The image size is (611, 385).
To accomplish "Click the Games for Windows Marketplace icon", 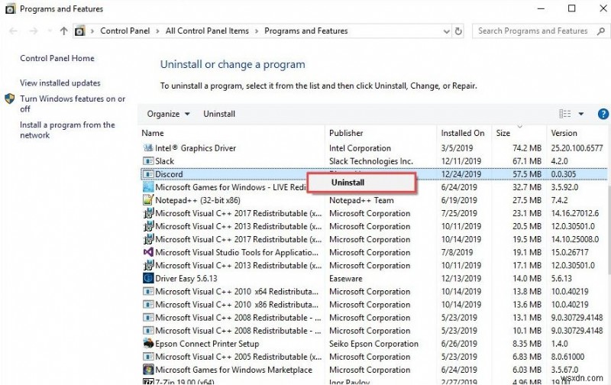I will click(x=148, y=370).
